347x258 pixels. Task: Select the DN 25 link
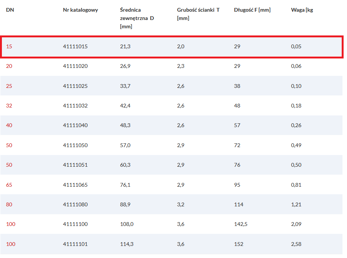click(9, 86)
